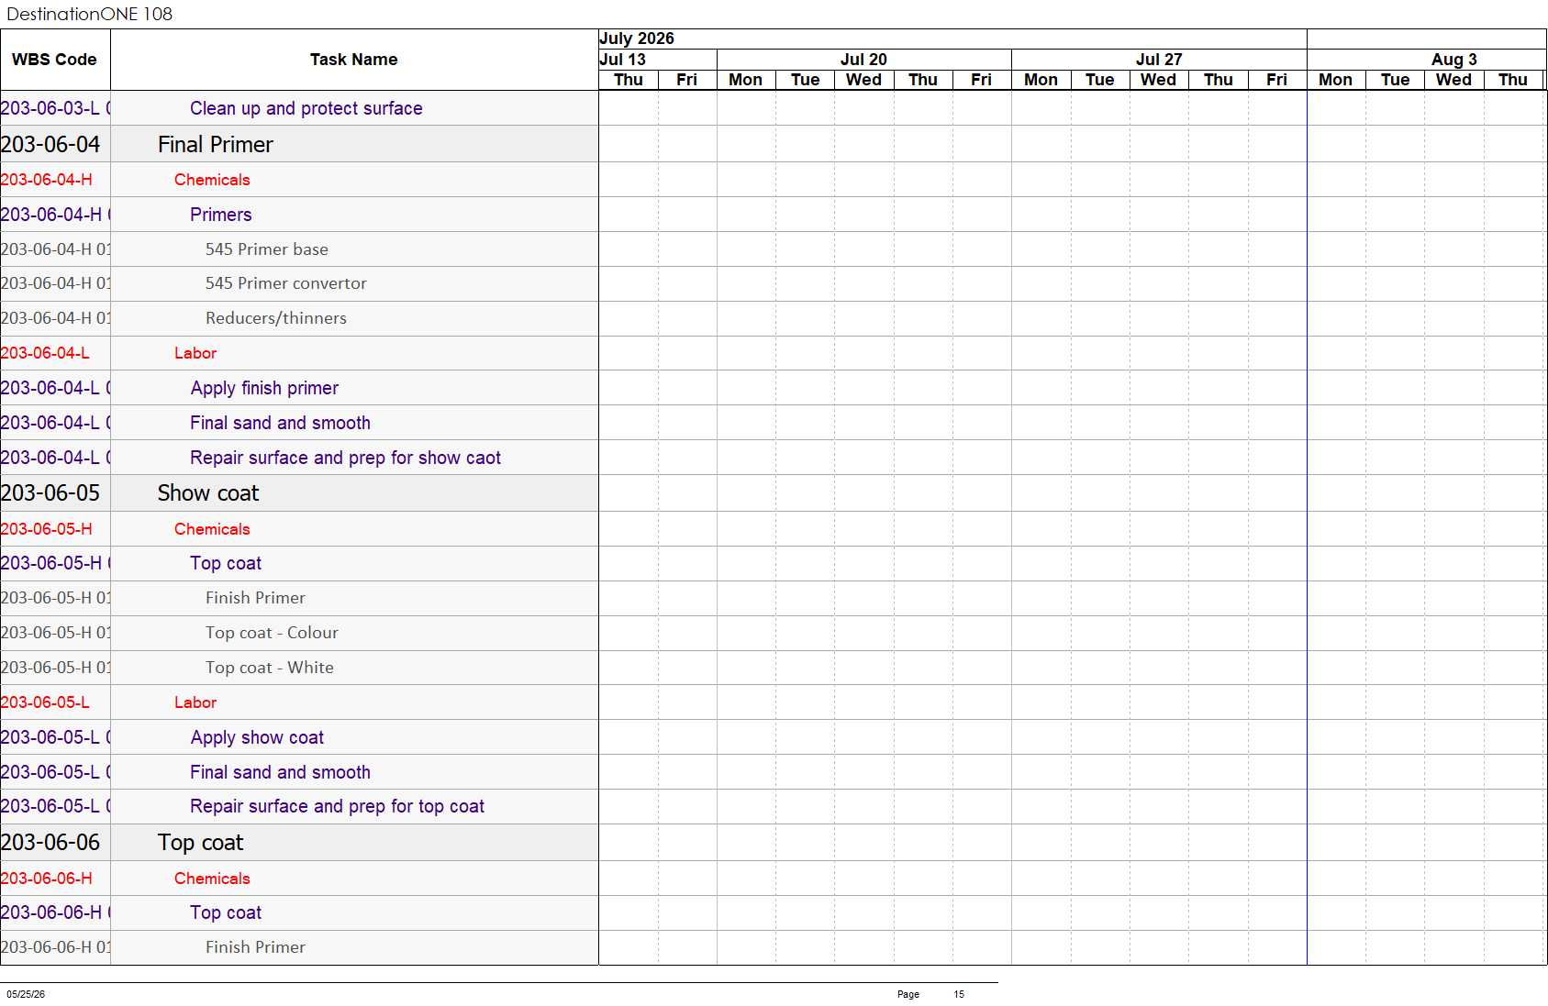Click WBS code 203-06-06
Image resolution: width=1548 pixels, height=1006 pixels.
(x=50, y=843)
